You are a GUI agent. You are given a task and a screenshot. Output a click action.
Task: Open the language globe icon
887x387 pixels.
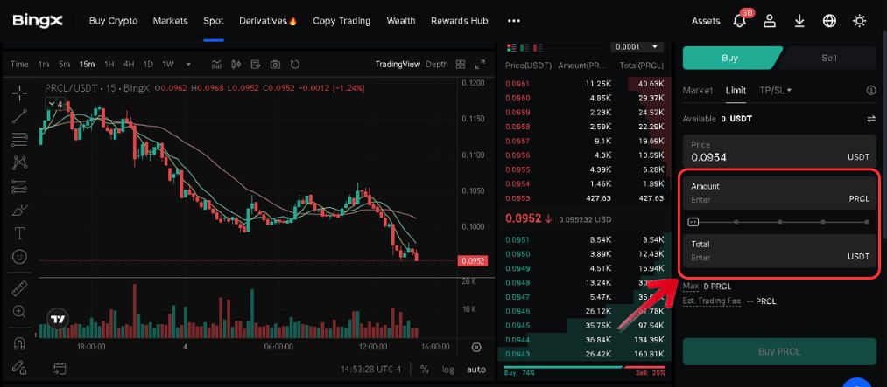(x=829, y=21)
